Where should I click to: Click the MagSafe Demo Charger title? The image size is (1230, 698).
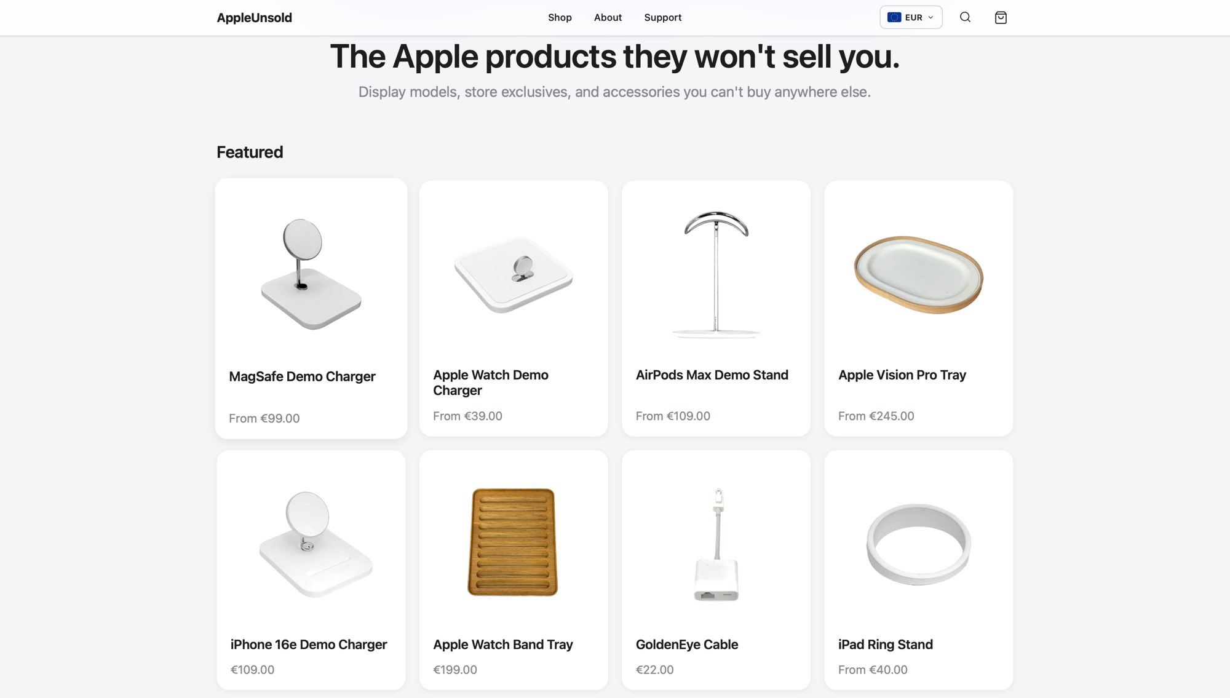[302, 376]
